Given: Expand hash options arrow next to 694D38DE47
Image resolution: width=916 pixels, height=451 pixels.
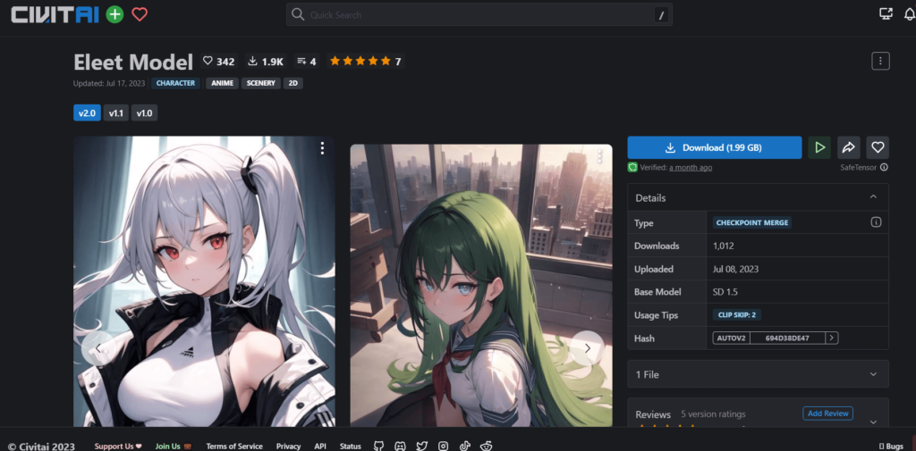Looking at the screenshot, I should click(832, 338).
